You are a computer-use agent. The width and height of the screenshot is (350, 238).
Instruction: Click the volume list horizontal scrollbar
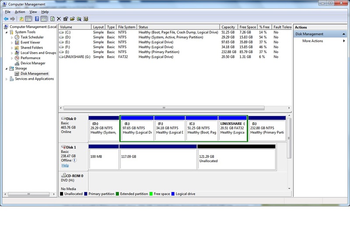pos(164,108)
